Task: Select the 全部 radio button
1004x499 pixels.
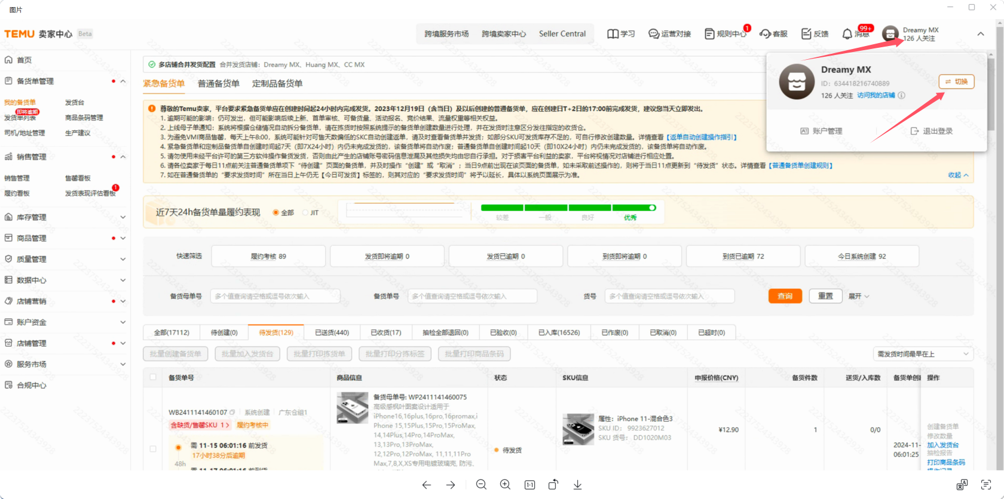Action: click(276, 213)
